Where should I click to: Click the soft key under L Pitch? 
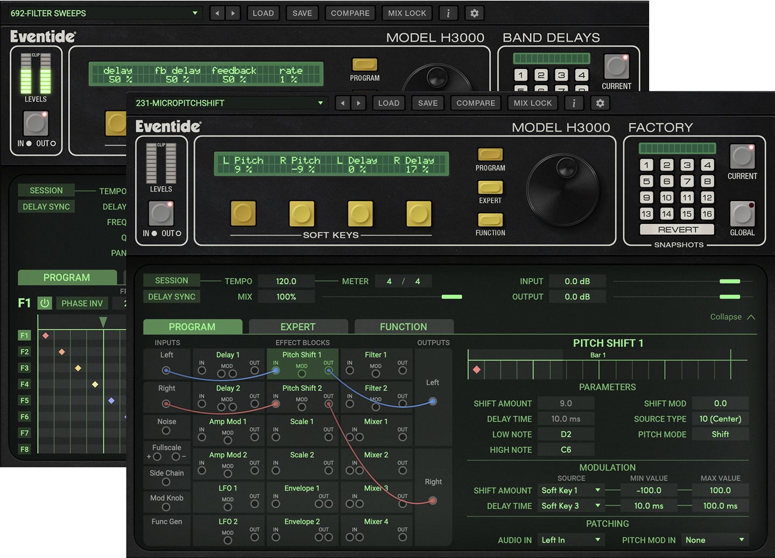[243, 214]
